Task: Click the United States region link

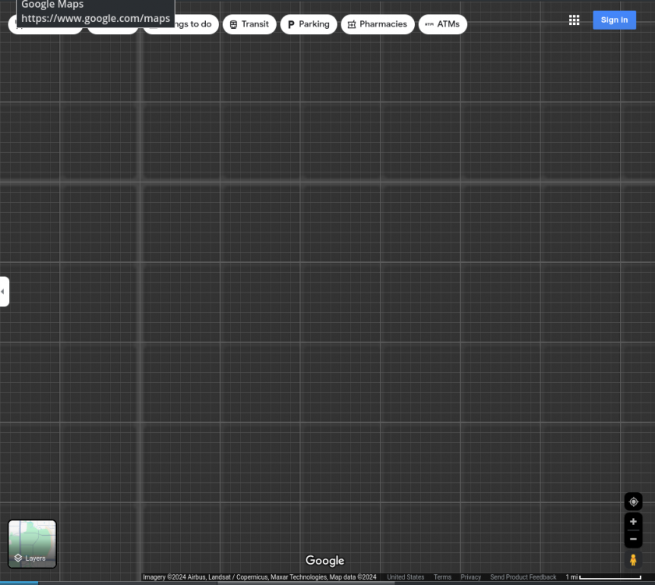Action: (405, 577)
